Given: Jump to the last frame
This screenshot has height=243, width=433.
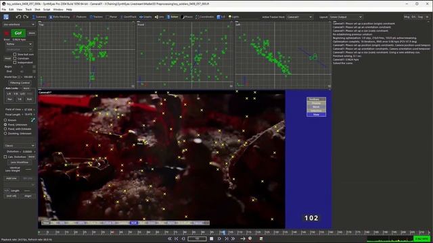Looking at the screenshot, I should pos(233,238).
